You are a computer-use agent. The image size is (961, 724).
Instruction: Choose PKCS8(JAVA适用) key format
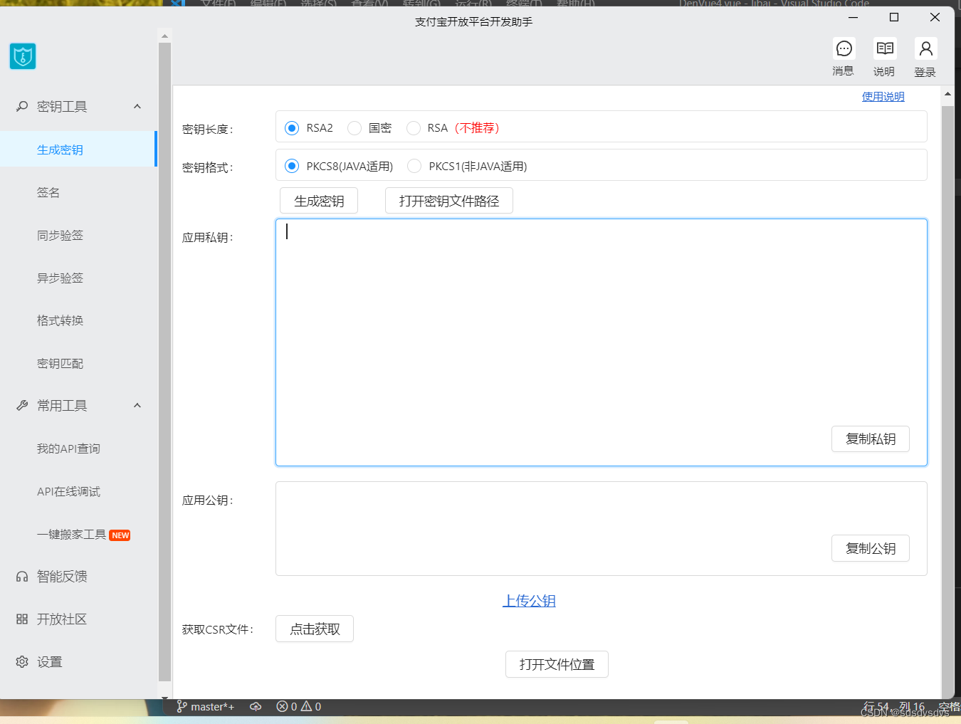[x=292, y=166]
